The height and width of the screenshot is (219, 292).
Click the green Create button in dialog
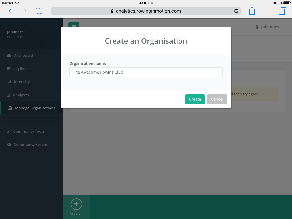(195, 99)
